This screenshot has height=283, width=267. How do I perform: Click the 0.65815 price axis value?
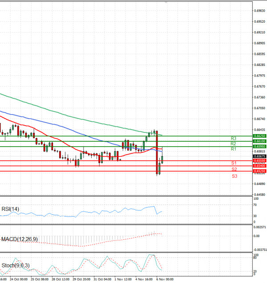click(259, 151)
